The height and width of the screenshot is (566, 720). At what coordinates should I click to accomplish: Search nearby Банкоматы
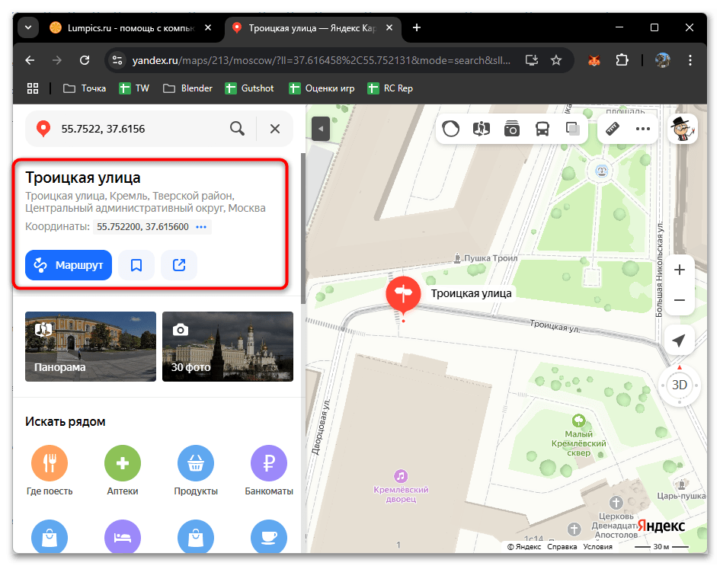click(269, 470)
